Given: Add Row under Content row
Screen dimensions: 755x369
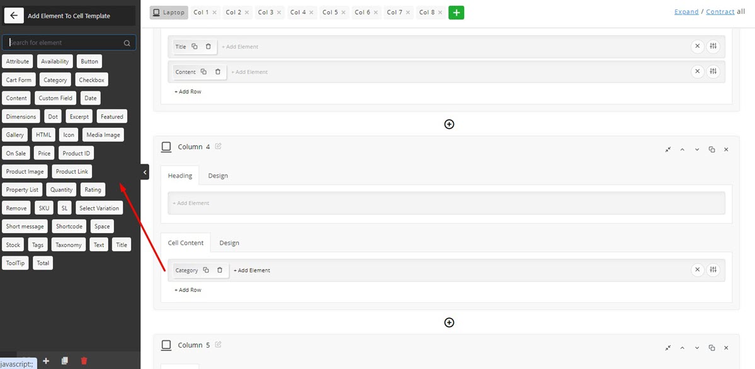Looking at the screenshot, I should [x=188, y=91].
